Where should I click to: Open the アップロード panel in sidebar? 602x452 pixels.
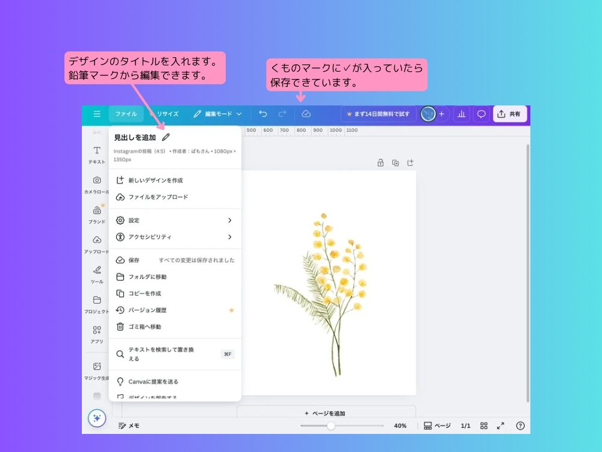[96, 244]
